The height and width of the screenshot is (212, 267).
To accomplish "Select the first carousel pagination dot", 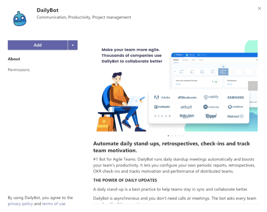I will click(168, 136).
